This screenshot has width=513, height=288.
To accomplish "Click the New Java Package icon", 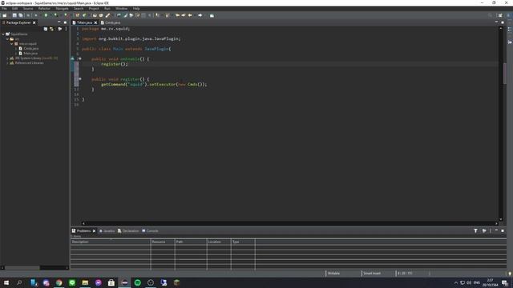I will tap(78, 15).
